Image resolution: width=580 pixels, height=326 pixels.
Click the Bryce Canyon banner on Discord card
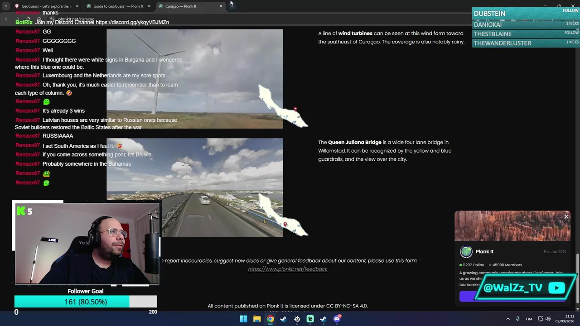(x=512, y=226)
